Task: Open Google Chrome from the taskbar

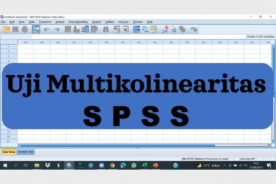Action: point(112,165)
